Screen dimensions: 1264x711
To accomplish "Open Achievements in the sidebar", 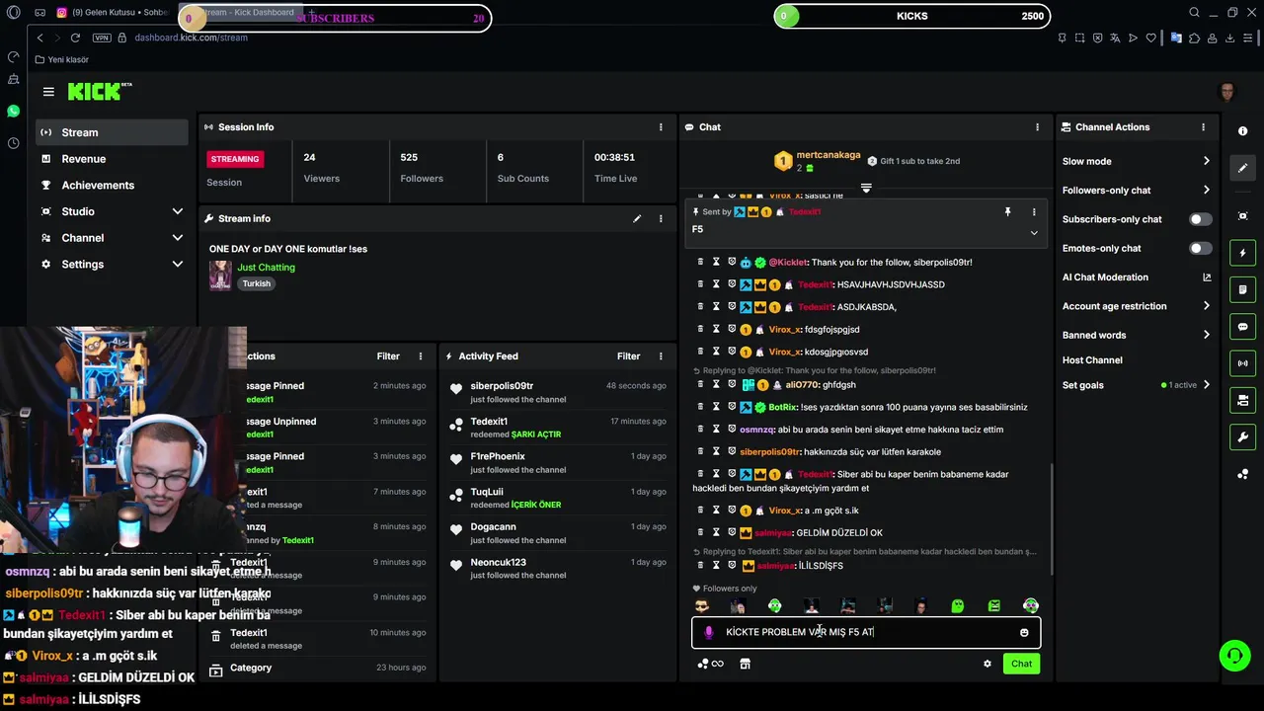I will coord(112,186).
